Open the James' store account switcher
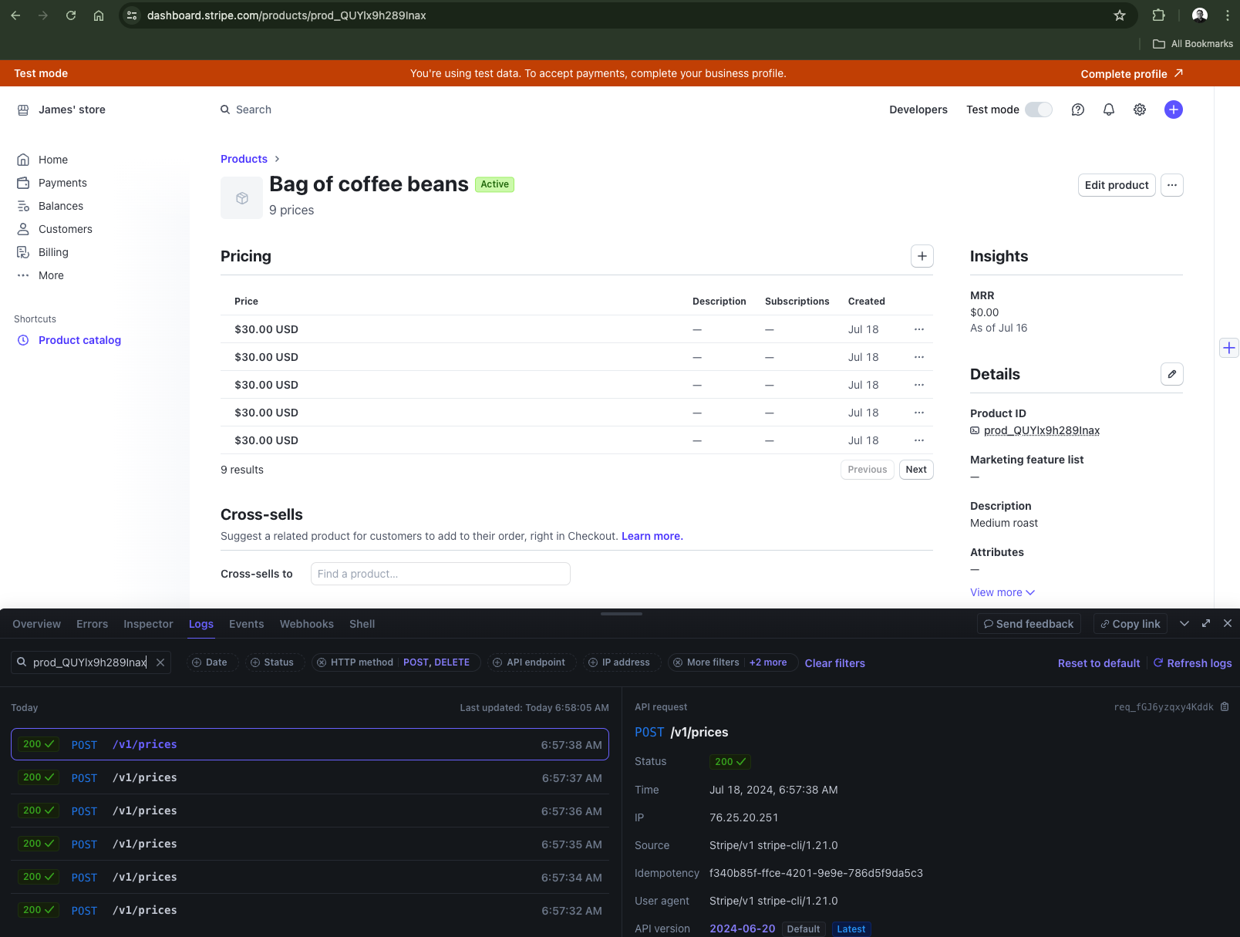Viewport: 1240px width, 937px height. pyautogui.click(x=62, y=110)
